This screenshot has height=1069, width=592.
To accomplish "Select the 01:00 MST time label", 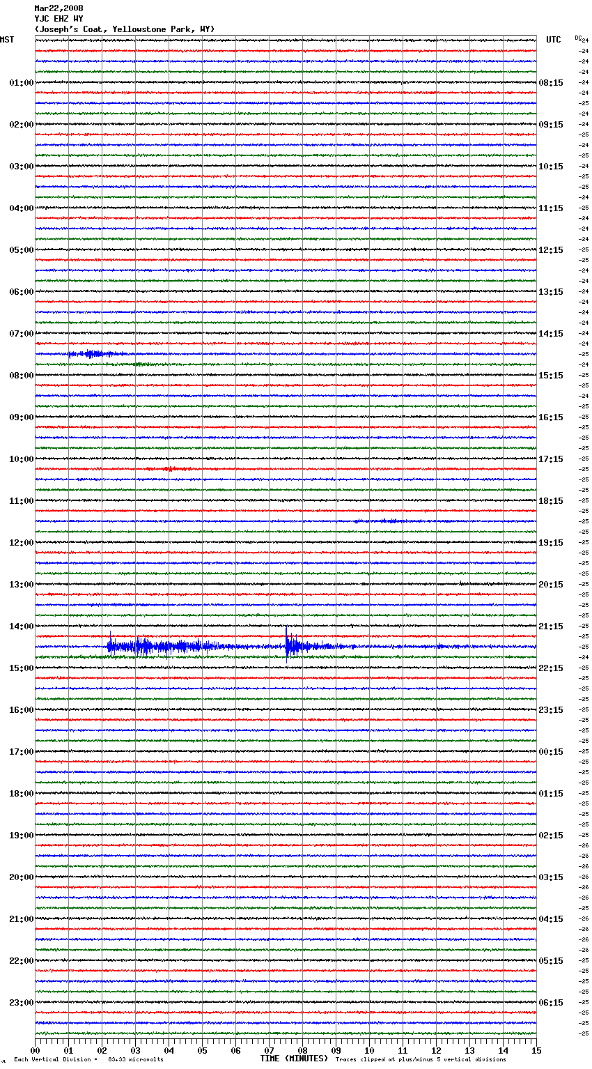I will tap(22, 83).
